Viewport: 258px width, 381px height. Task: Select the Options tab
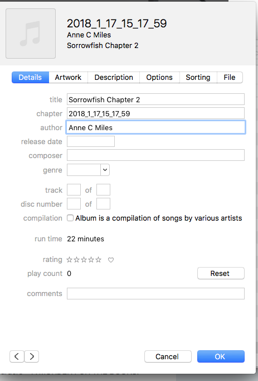point(159,77)
